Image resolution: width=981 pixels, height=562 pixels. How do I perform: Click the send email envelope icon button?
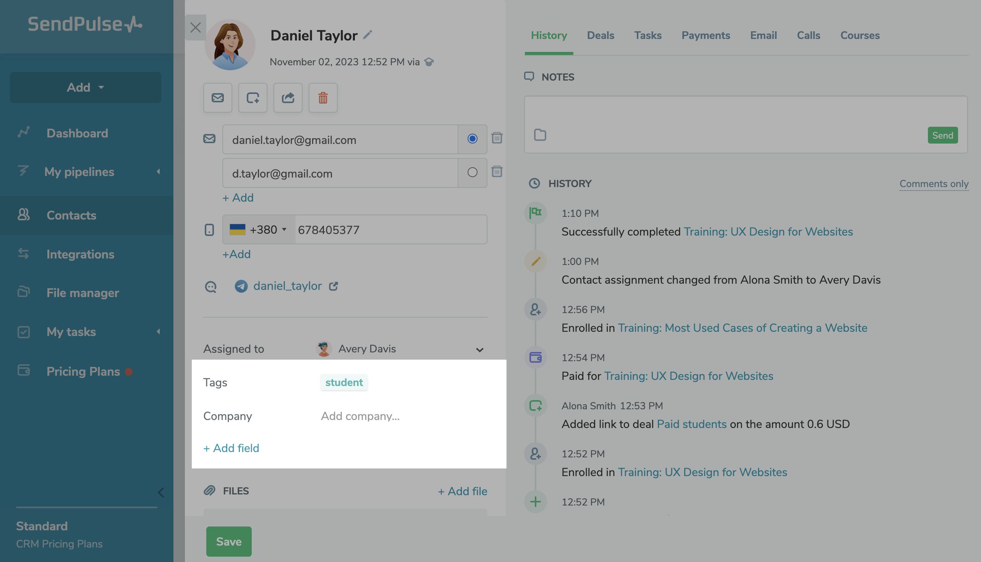(217, 98)
